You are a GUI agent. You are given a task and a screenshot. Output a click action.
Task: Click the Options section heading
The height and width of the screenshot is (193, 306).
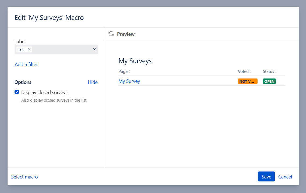pyautogui.click(x=23, y=82)
